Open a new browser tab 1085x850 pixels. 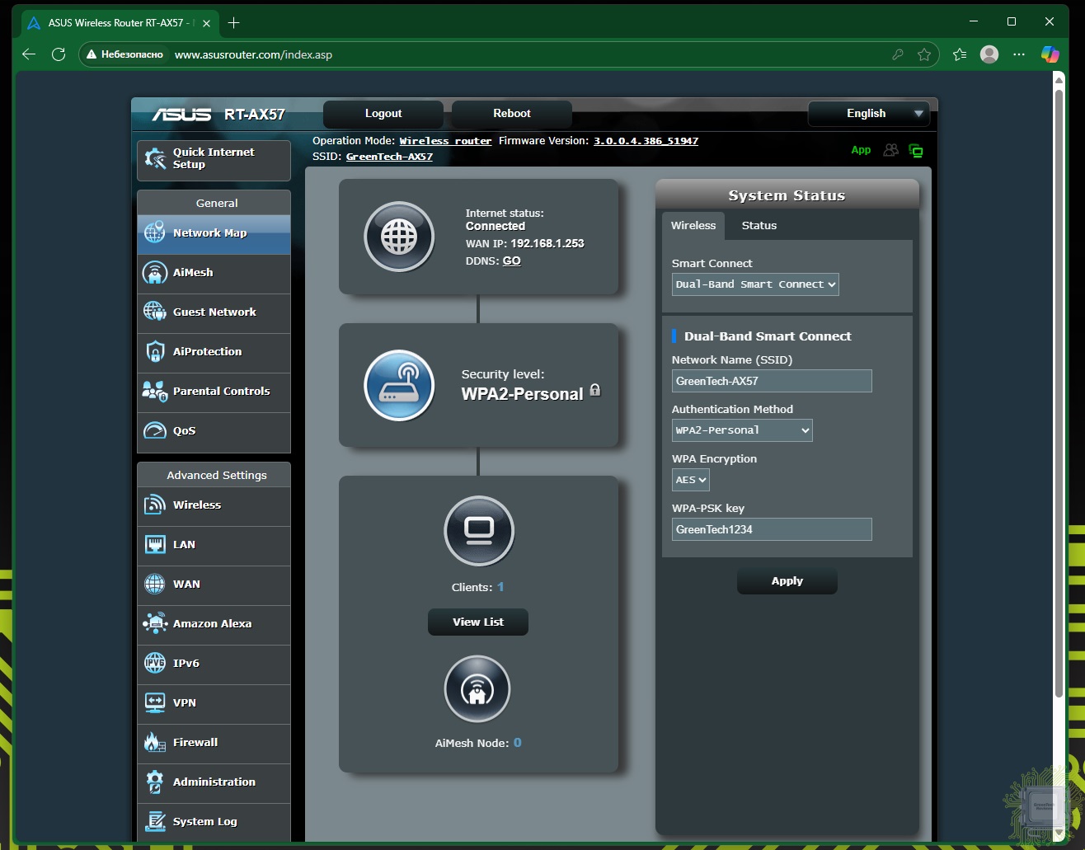point(234,23)
